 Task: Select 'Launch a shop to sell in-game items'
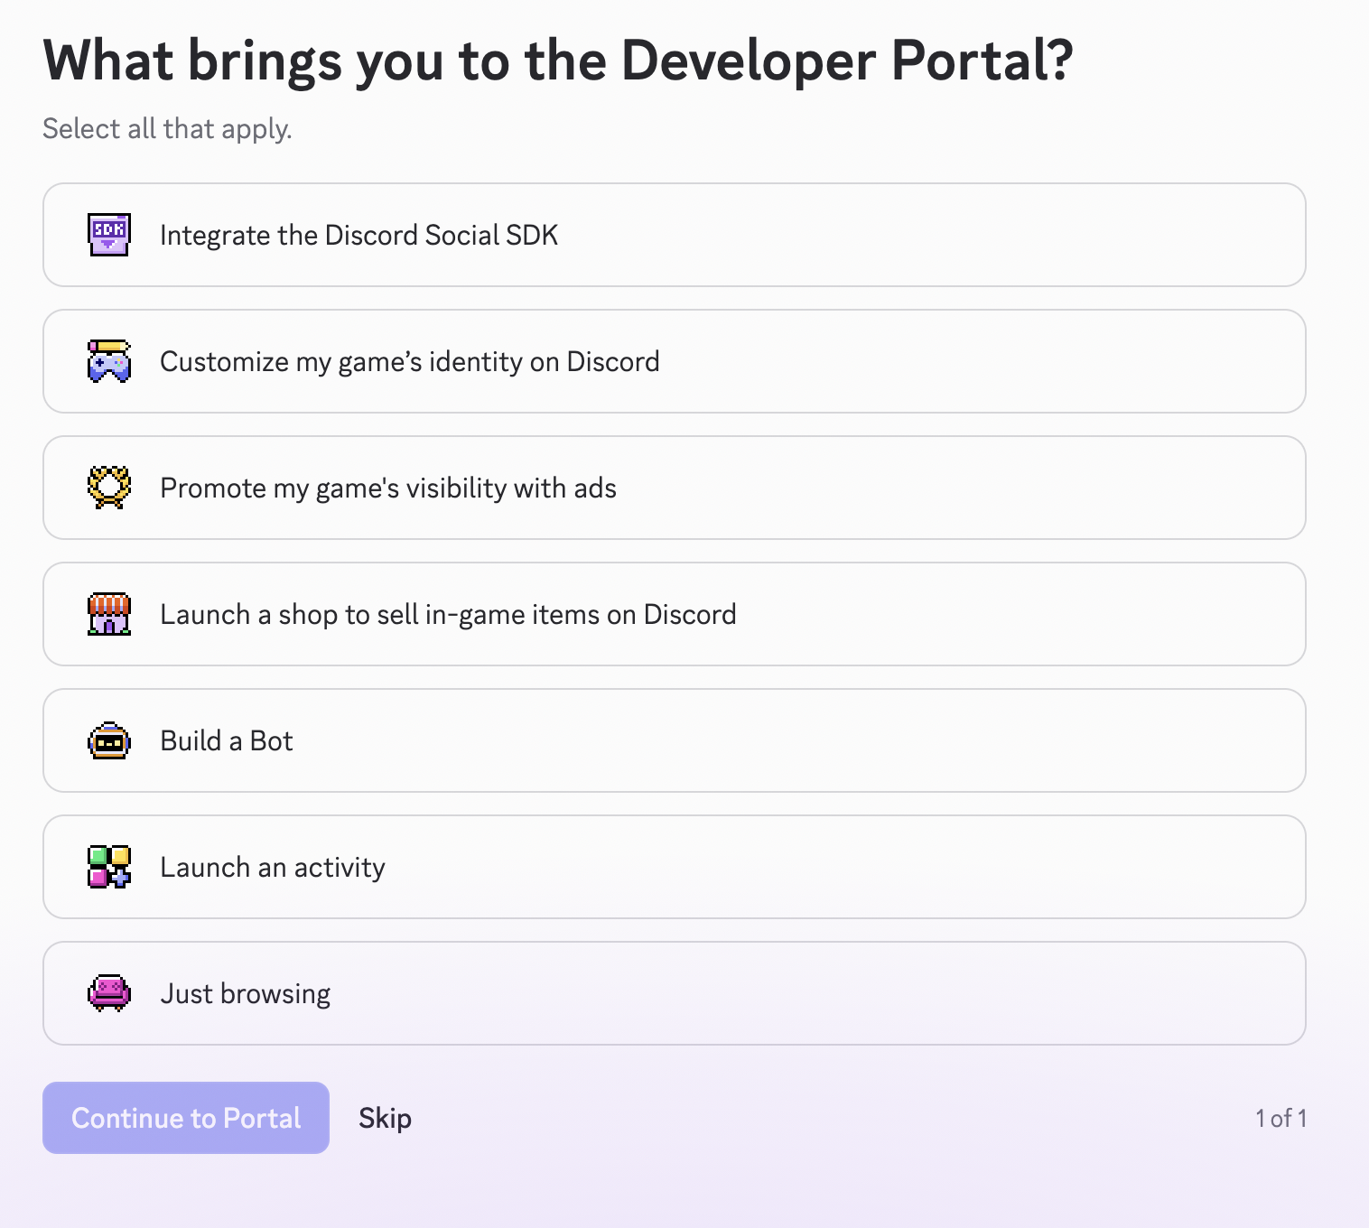point(674,614)
